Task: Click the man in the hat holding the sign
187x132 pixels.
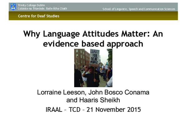Action: (91, 75)
